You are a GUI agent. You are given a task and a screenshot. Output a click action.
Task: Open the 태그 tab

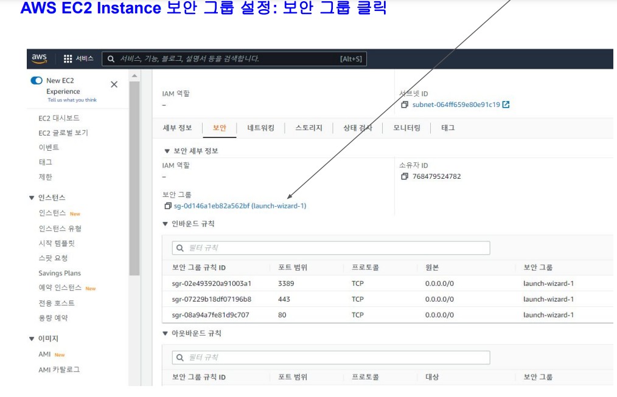tap(448, 128)
